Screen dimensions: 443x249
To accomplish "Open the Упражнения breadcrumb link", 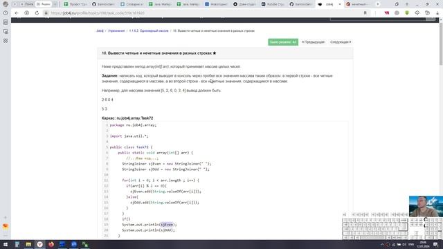I will point(116,30).
